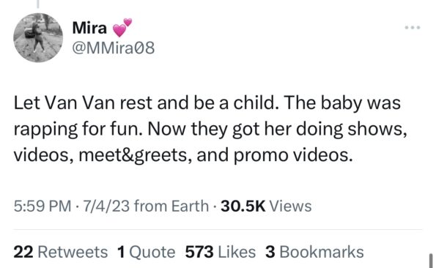This screenshot has width=436, height=268.
Task: Click the 3 Bookmarks count
Action: (314, 252)
